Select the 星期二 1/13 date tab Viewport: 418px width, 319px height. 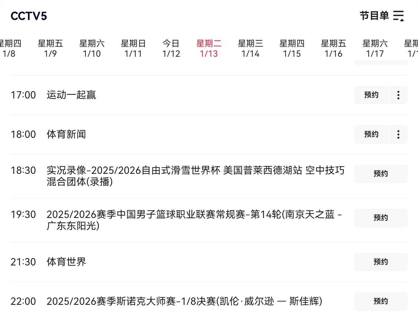pyautogui.click(x=209, y=49)
